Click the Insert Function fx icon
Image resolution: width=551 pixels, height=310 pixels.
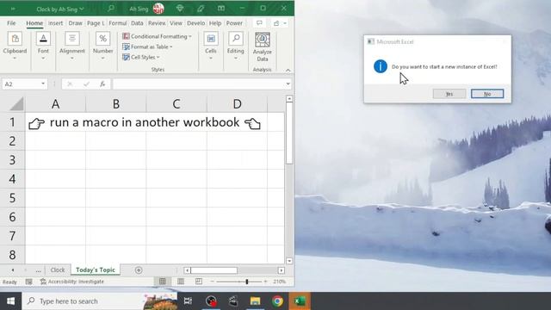[x=102, y=84]
